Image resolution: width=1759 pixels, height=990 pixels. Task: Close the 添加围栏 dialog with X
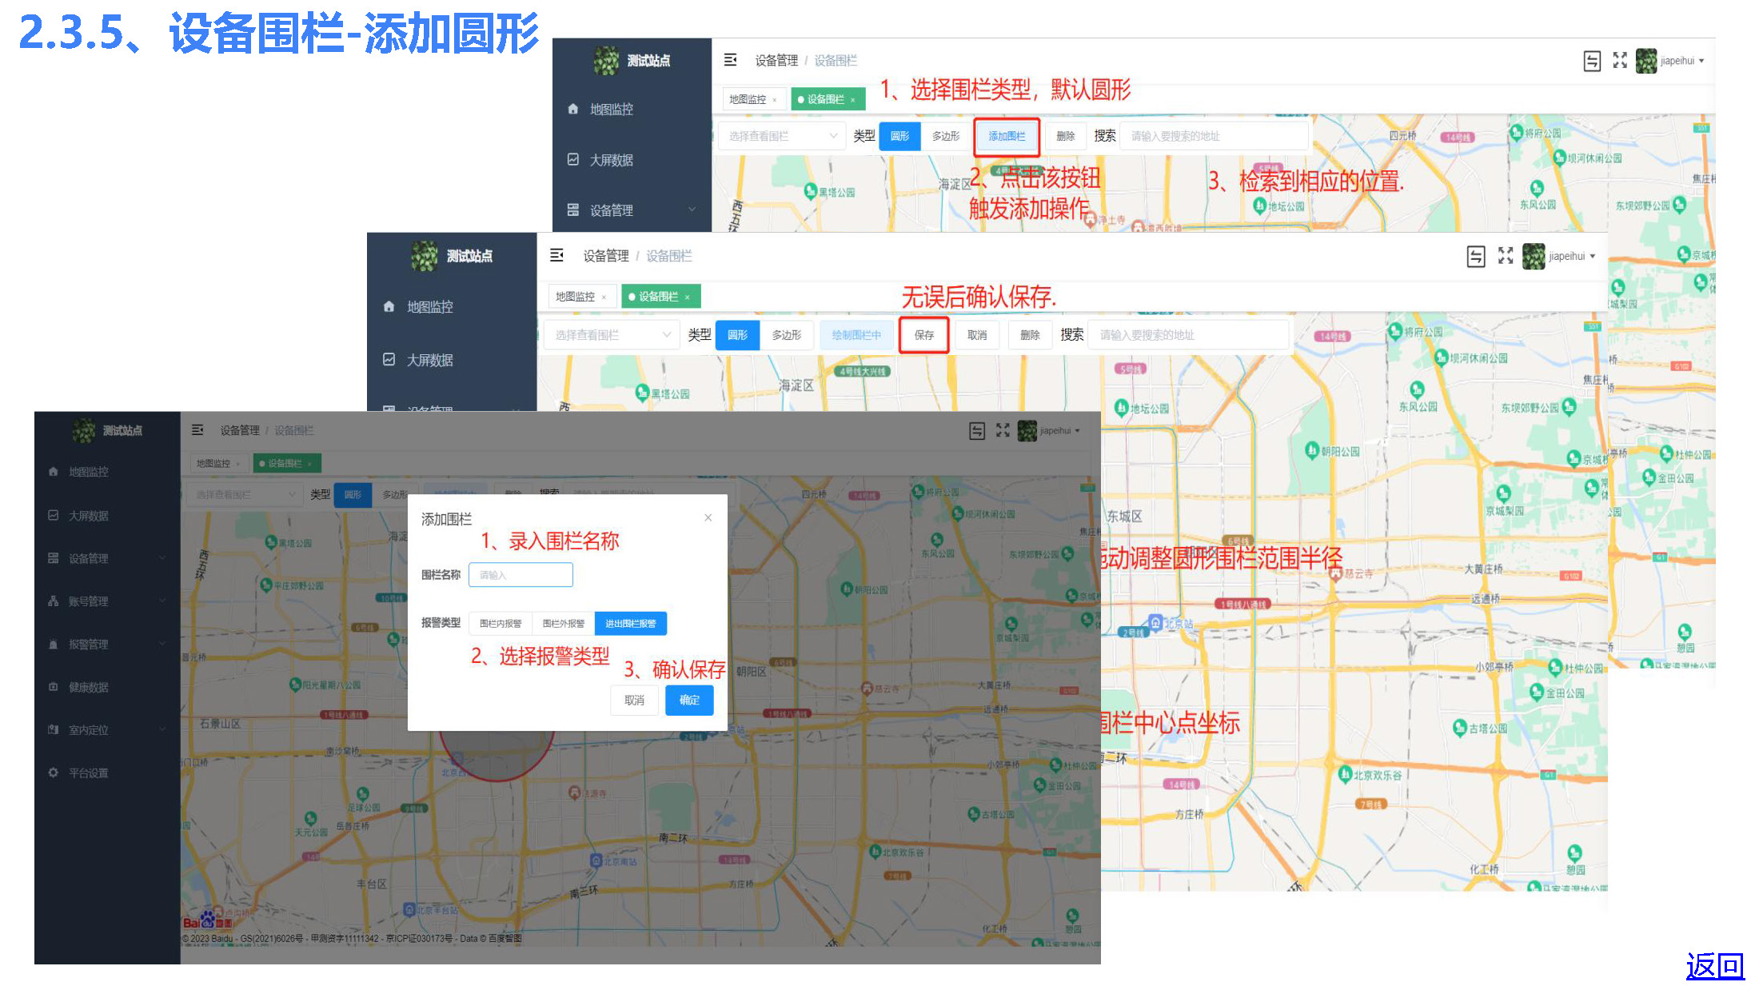pyautogui.click(x=708, y=517)
